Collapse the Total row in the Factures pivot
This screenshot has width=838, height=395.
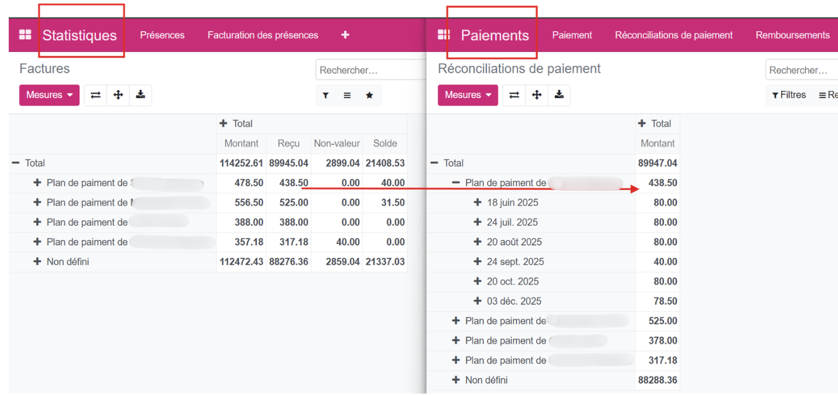17,163
